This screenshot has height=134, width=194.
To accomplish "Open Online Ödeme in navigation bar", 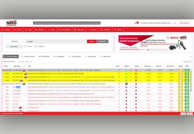I will (64, 29).
